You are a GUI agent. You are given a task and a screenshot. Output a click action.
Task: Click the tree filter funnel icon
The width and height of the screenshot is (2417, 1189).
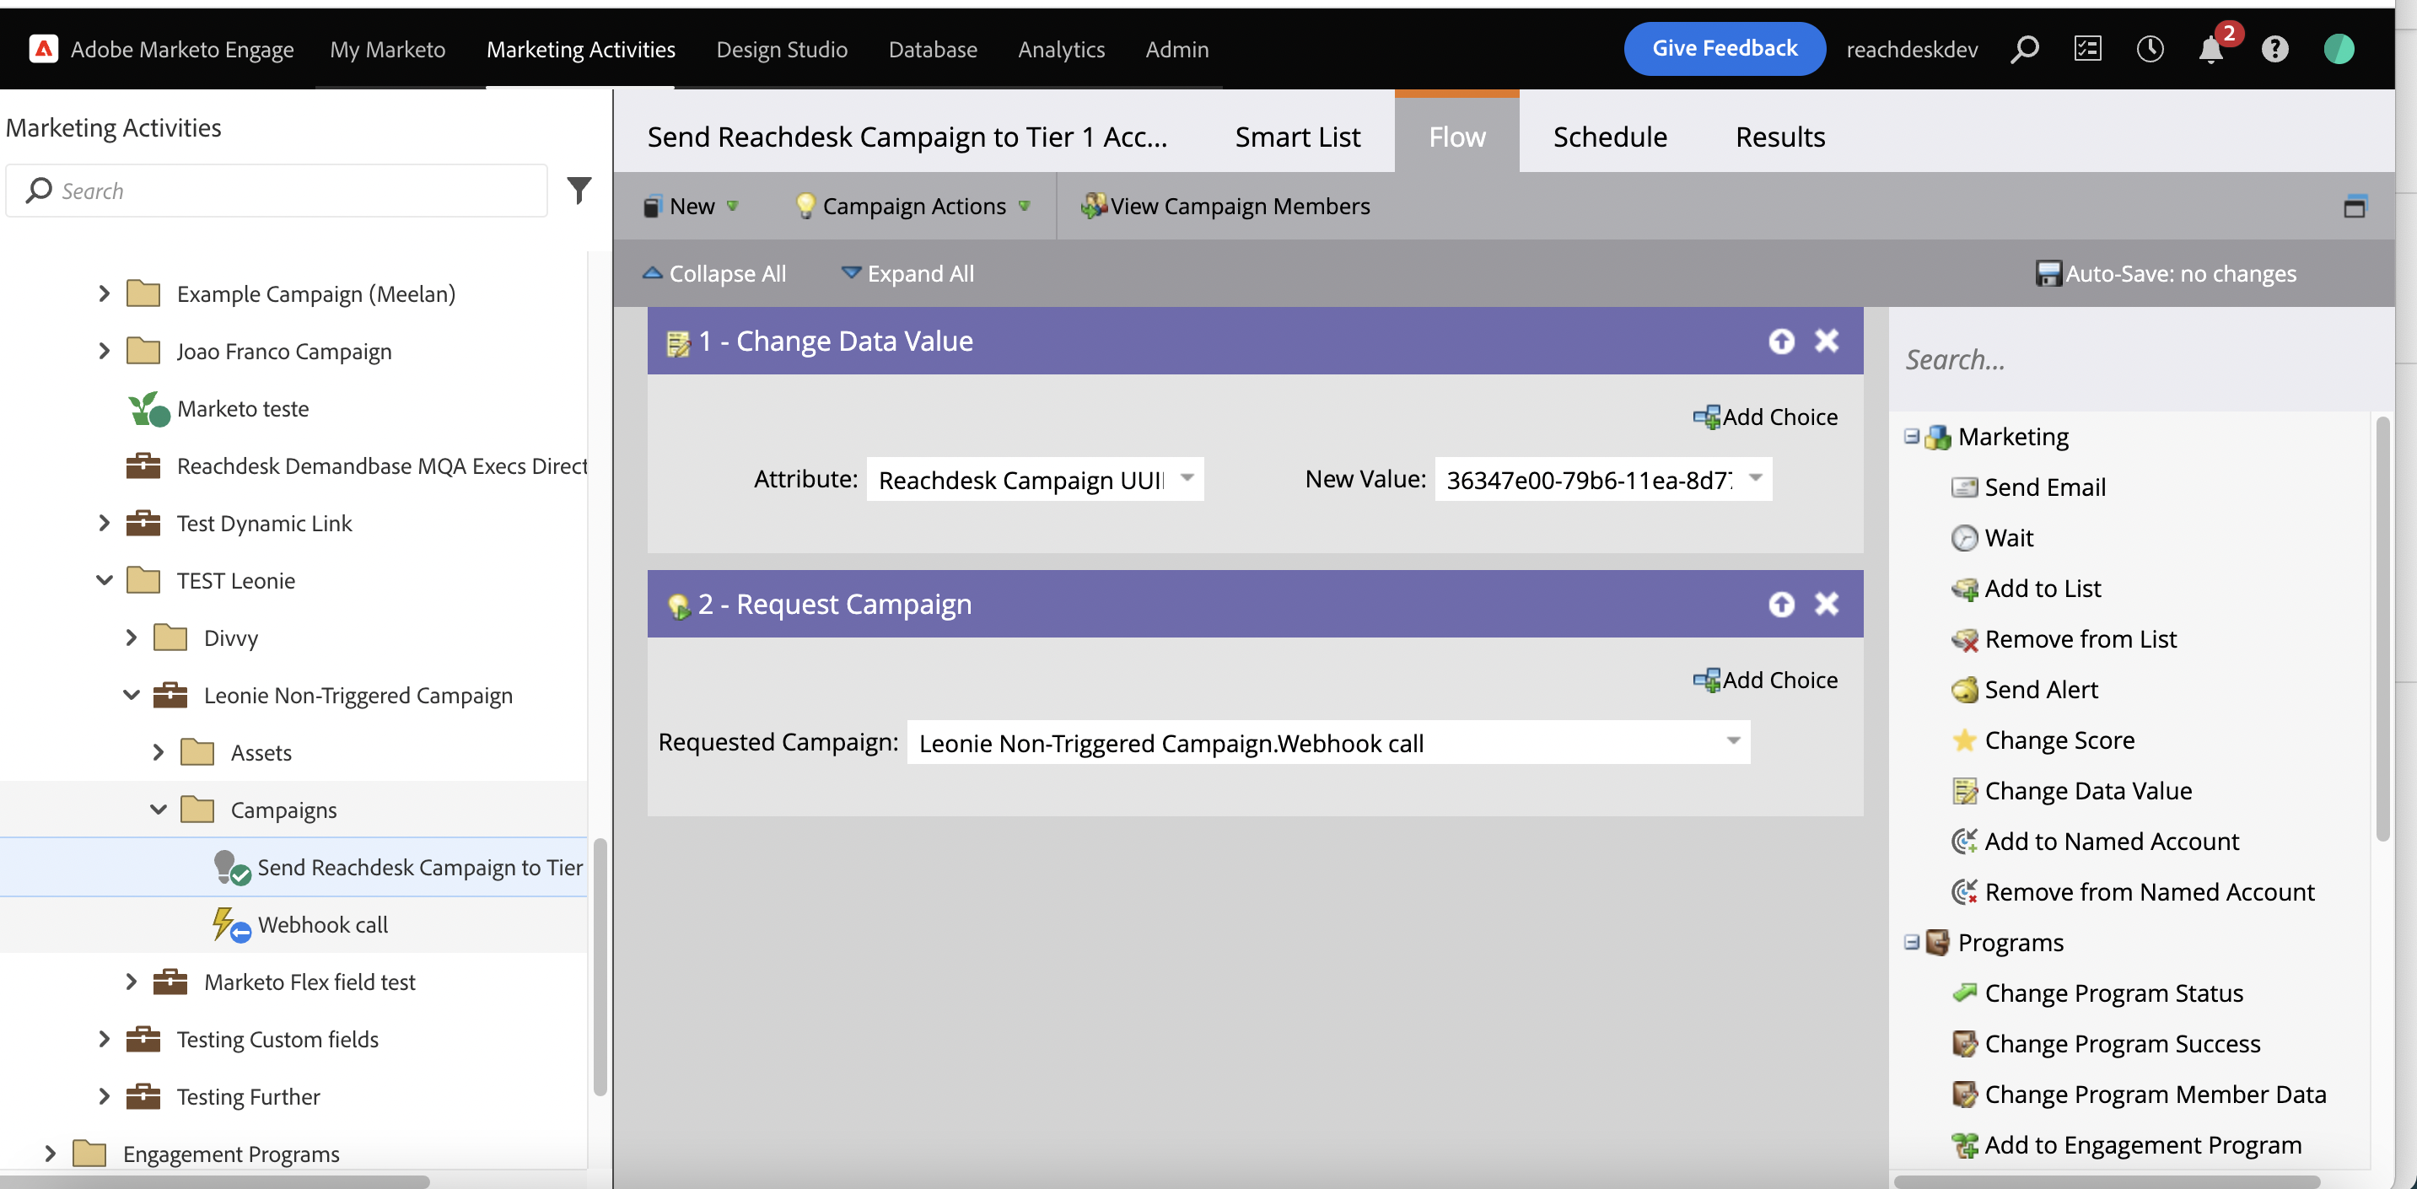pyautogui.click(x=579, y=191)
